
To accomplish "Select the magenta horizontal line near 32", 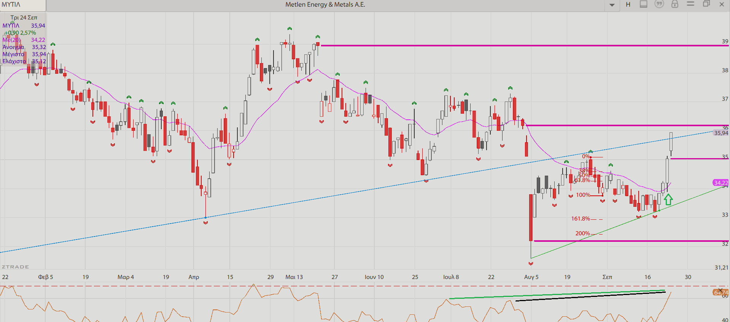I will click(x=631, y=241).
